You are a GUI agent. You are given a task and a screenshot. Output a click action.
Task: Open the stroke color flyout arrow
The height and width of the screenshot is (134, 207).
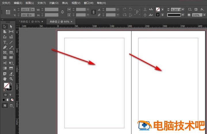click(163, 15)
